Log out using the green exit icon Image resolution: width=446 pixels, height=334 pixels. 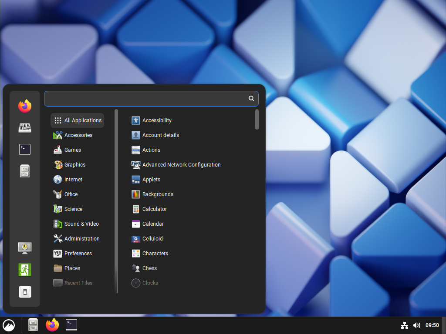pos(25,270)
